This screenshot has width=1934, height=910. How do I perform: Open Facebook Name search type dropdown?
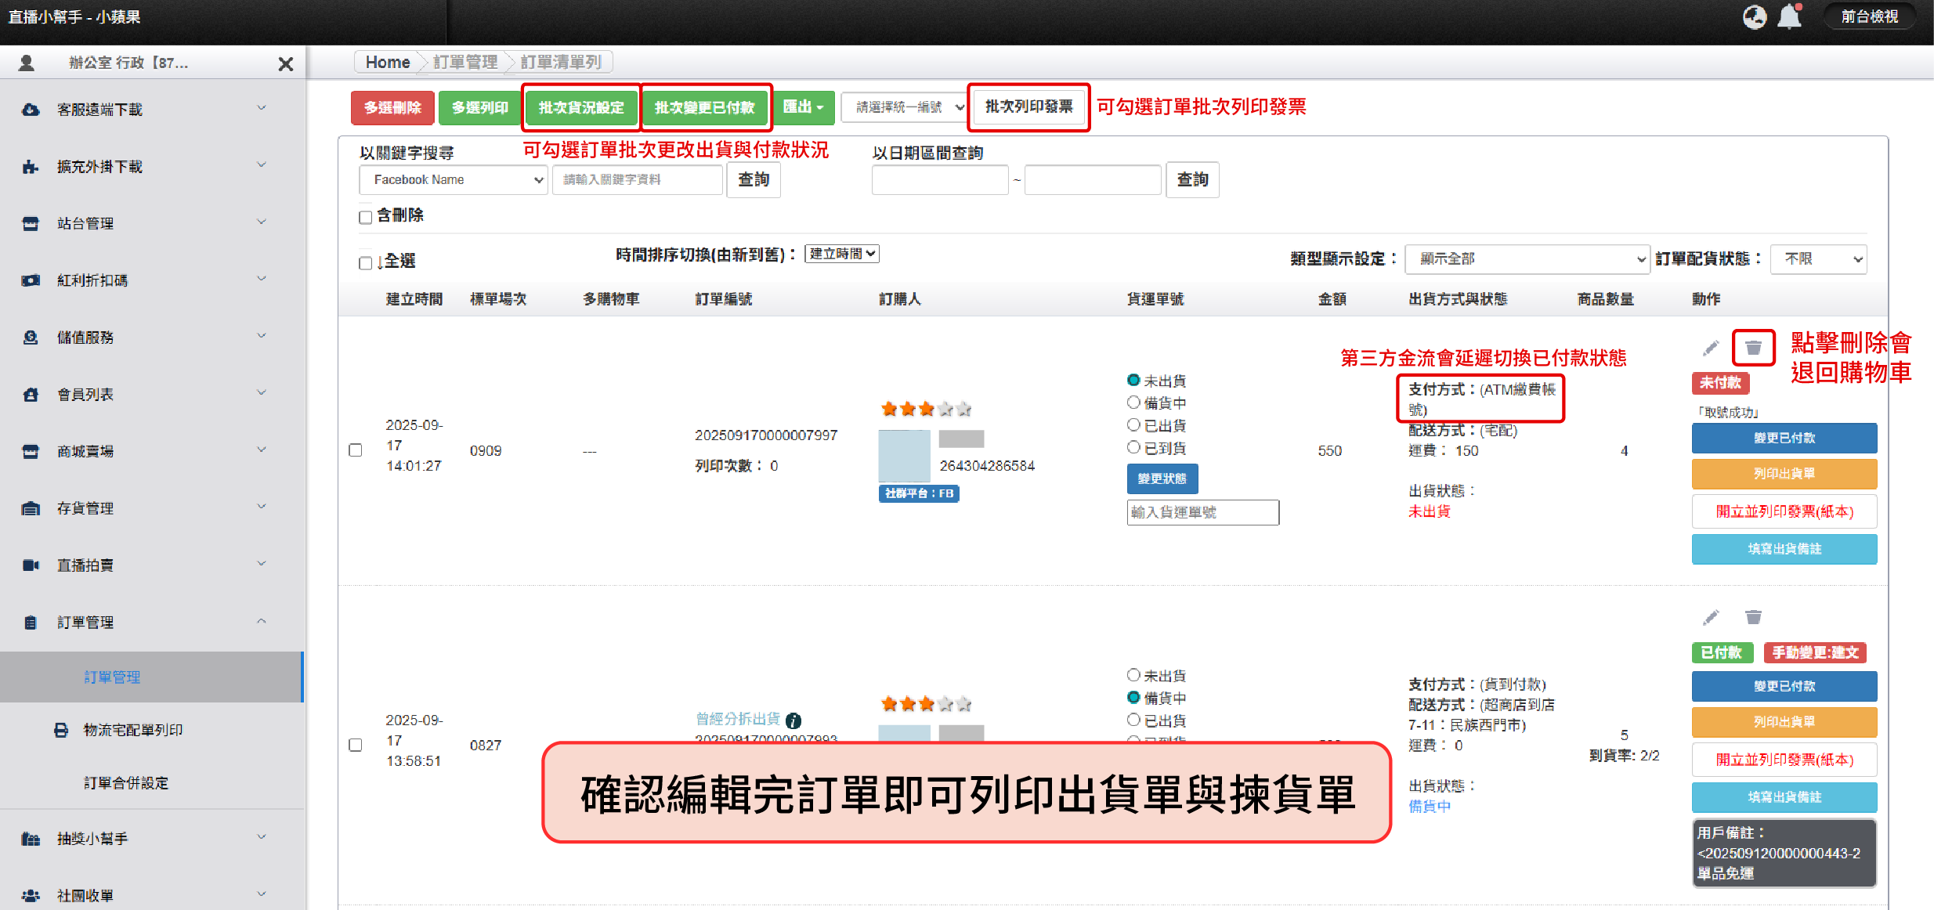coord(453,179)
